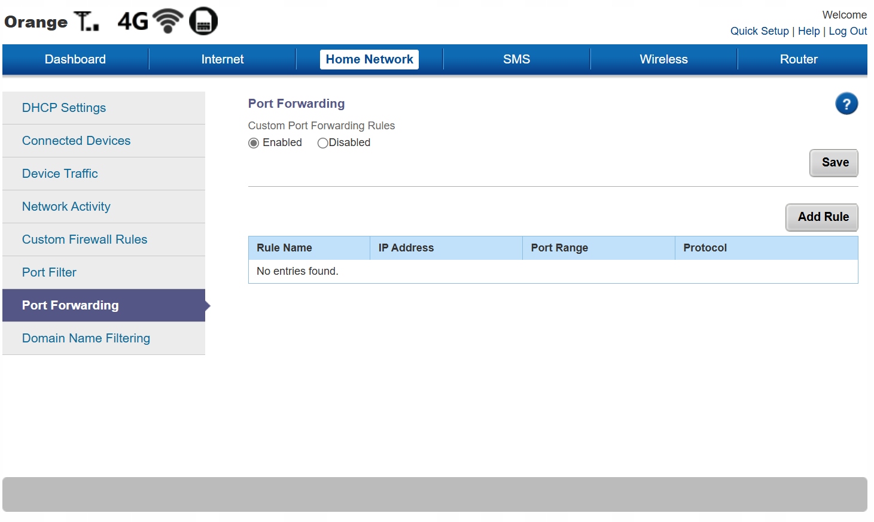The image size is (874, 522).
Task: Open the Quick Setup link
Action: pos(759,31)
